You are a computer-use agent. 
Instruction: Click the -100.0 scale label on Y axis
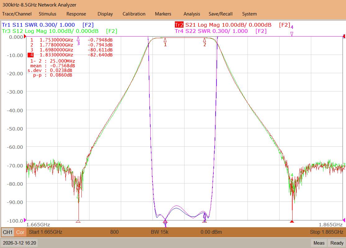click(15, 220)
